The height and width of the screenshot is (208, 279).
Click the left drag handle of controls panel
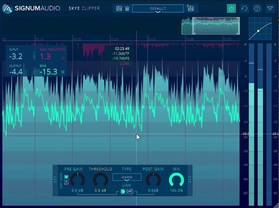tap(55, 179)
